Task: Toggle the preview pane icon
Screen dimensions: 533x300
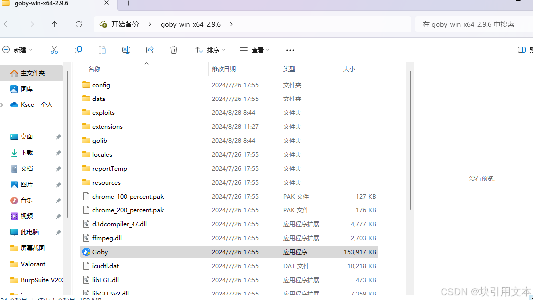Action: pos(521,50)
